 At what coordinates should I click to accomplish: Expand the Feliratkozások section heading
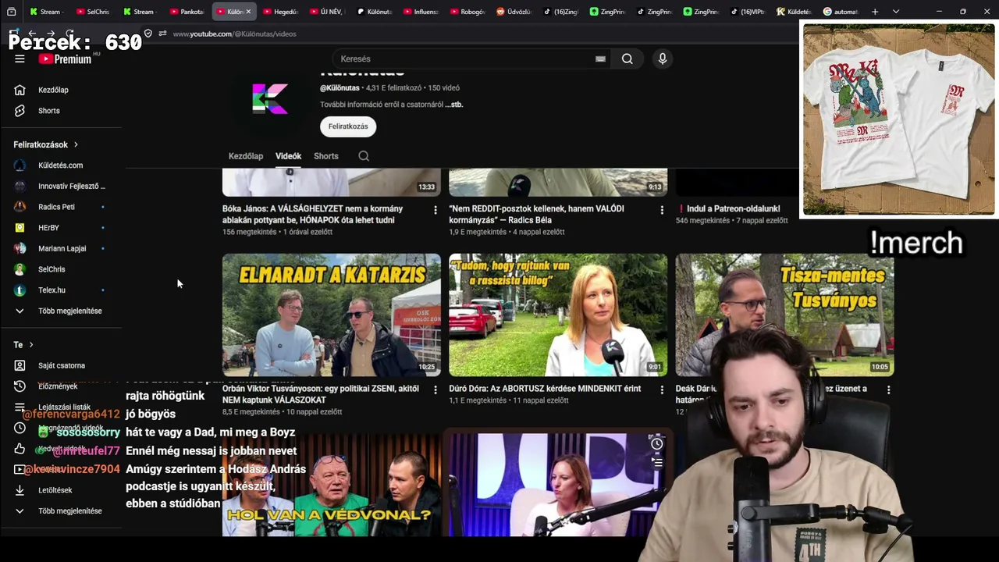[46, 144]
